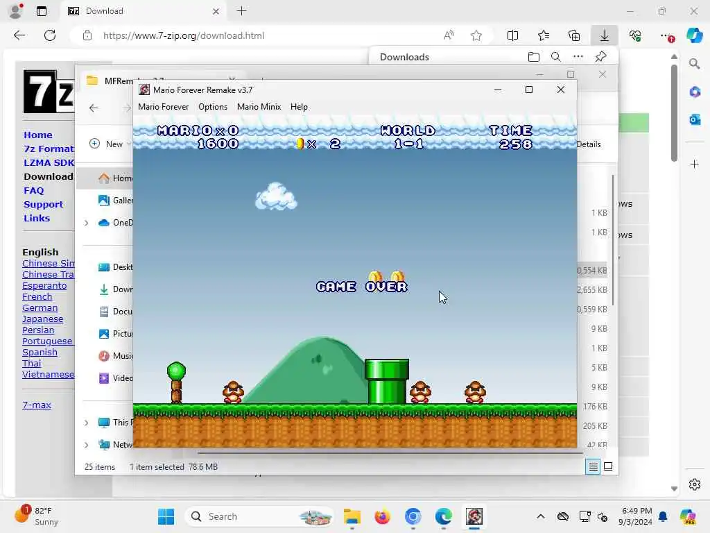
Task: Open Browser essentials heart icon
Action: (x=635, y=35)
